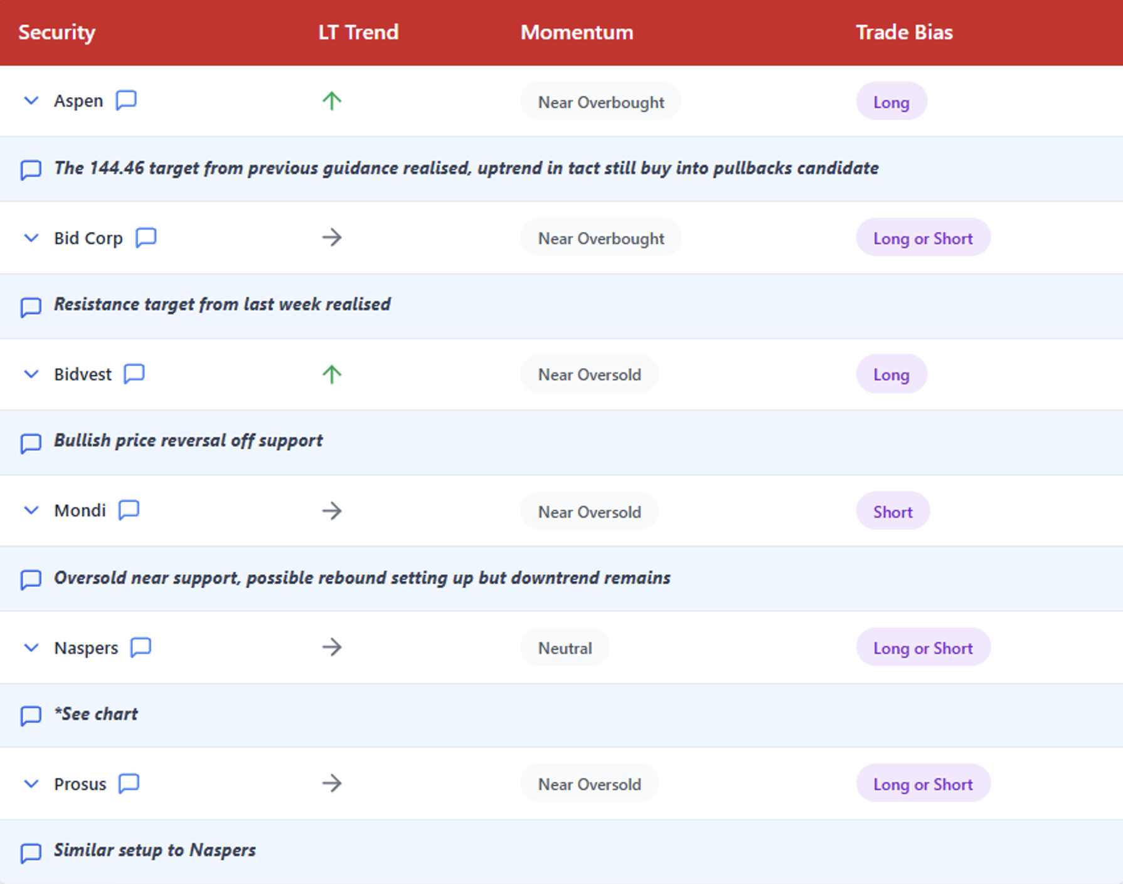Sort by the Security column header
This screenshot has width=1123, height=884.
point(56,33)
